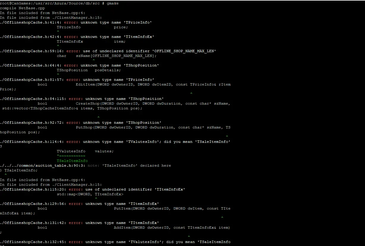Click the PutShop function declaration
The image size is (365, 246).
[134, 127]
